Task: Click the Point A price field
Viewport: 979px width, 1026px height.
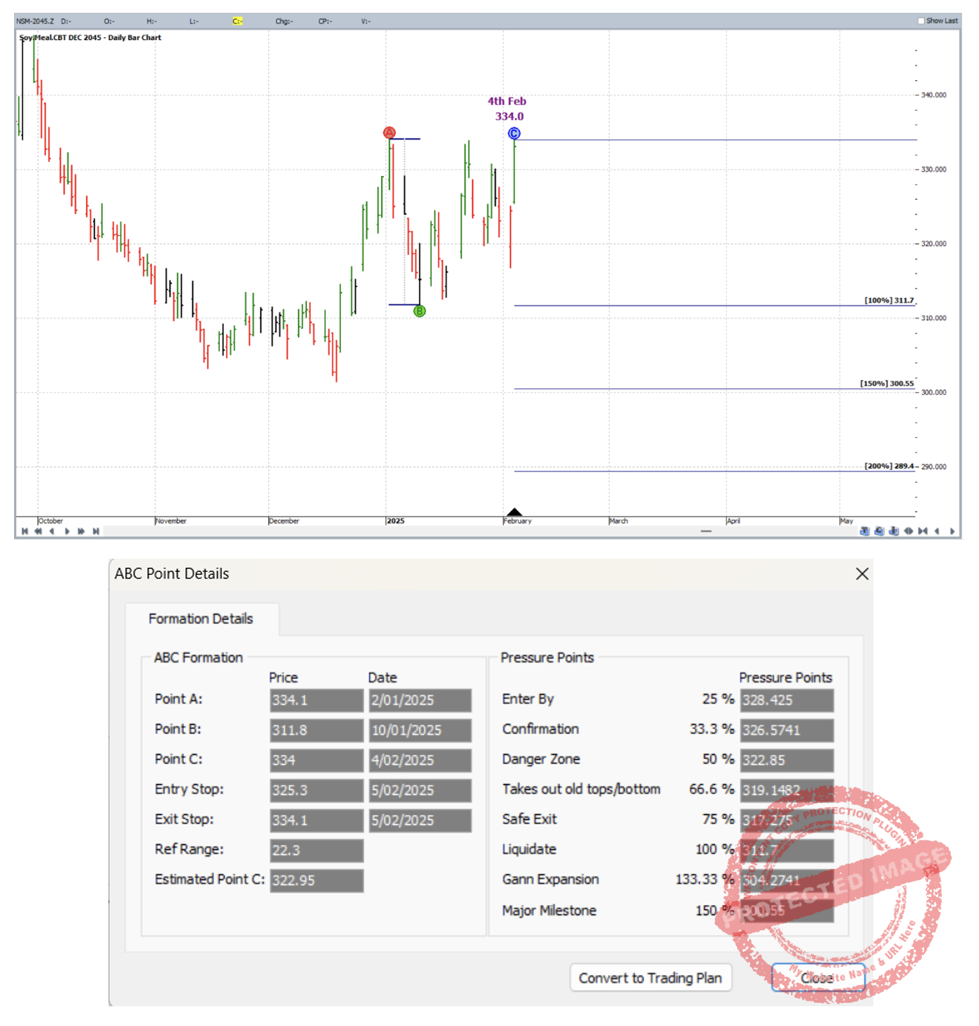Action: pyautogui.click(x=316, y=700)
